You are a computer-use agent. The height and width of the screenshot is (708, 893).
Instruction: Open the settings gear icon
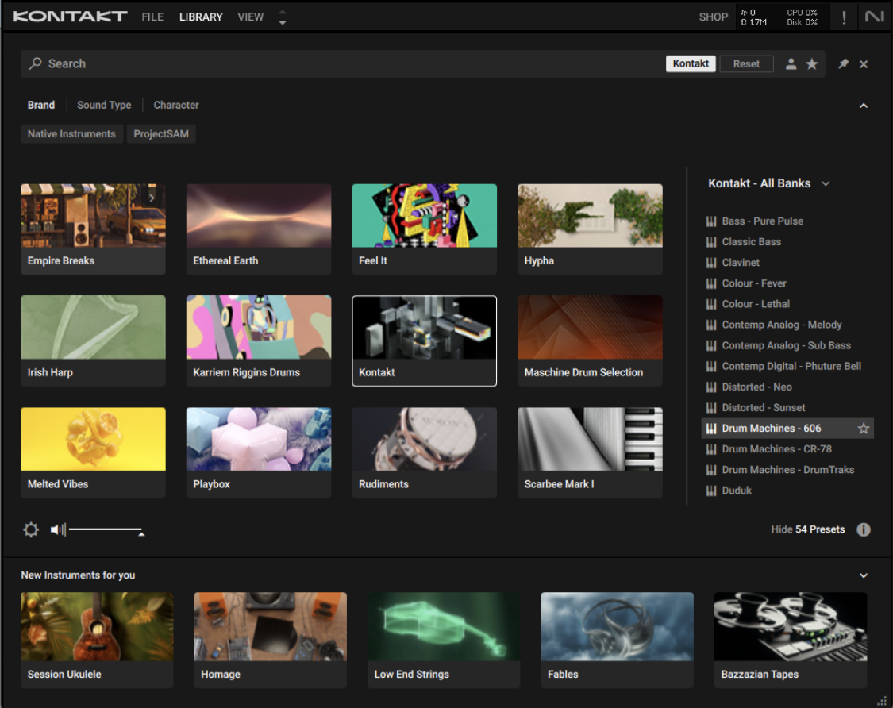pyautogui.click(x=31, y=529)
